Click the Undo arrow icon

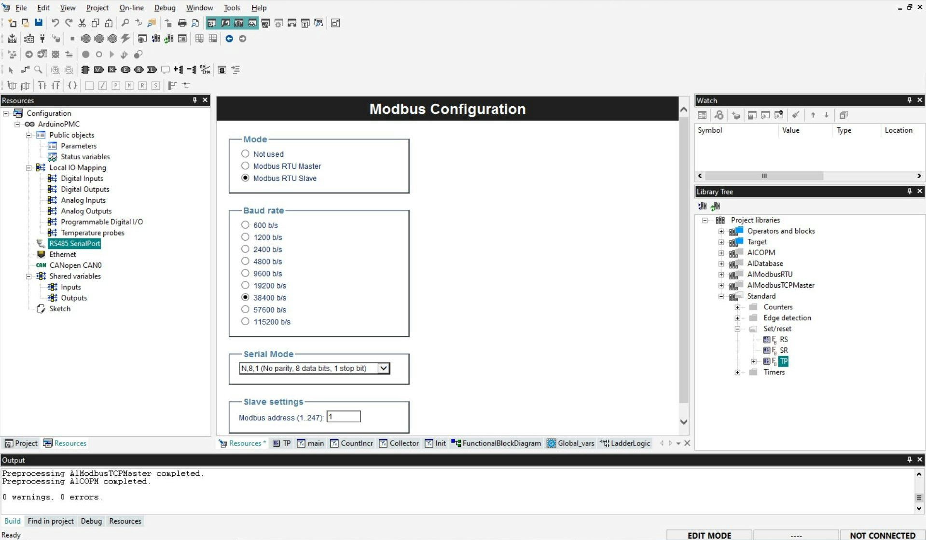click(x=55, y=23)
